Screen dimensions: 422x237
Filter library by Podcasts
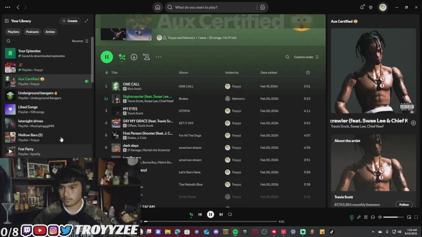(x=32, y=32)
